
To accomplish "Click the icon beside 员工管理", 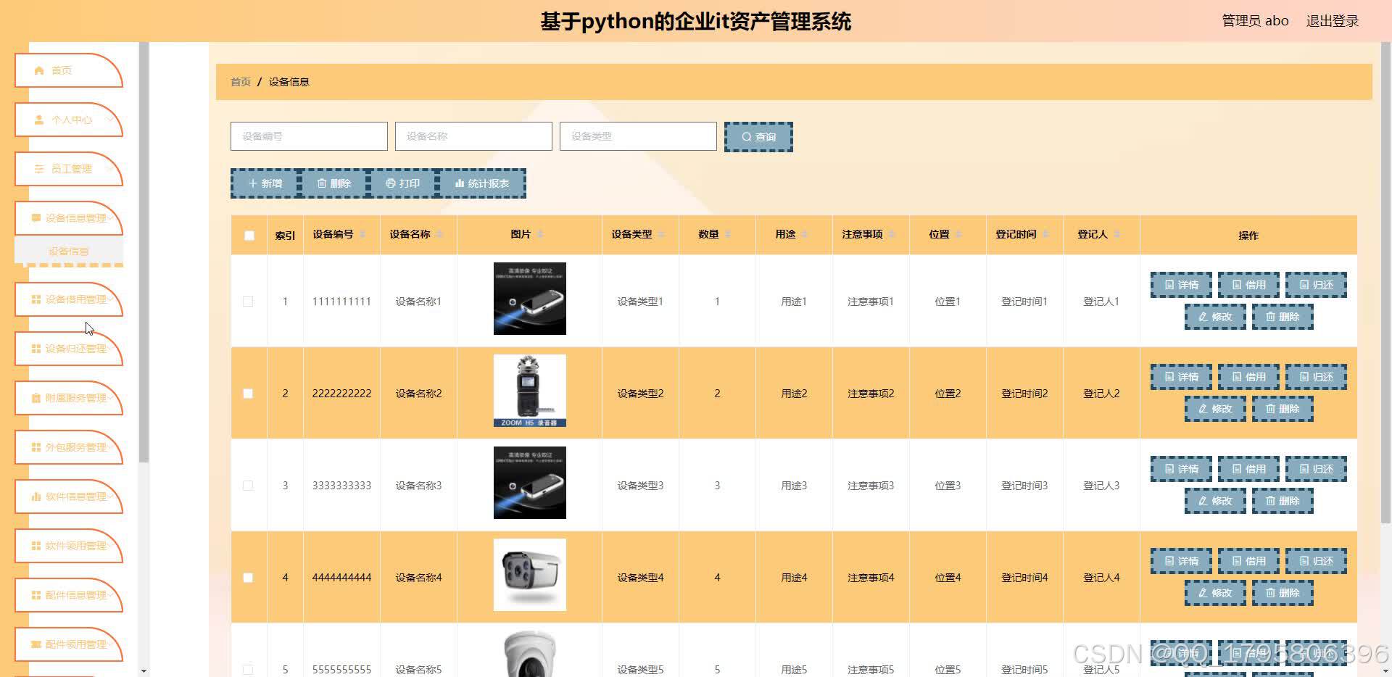I will pos(39,169).
